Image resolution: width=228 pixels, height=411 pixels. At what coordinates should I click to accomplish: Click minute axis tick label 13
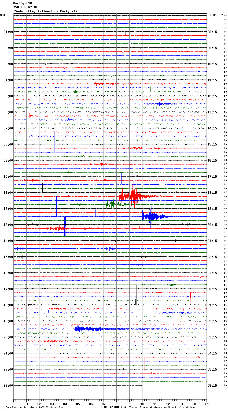click(181, 404)
